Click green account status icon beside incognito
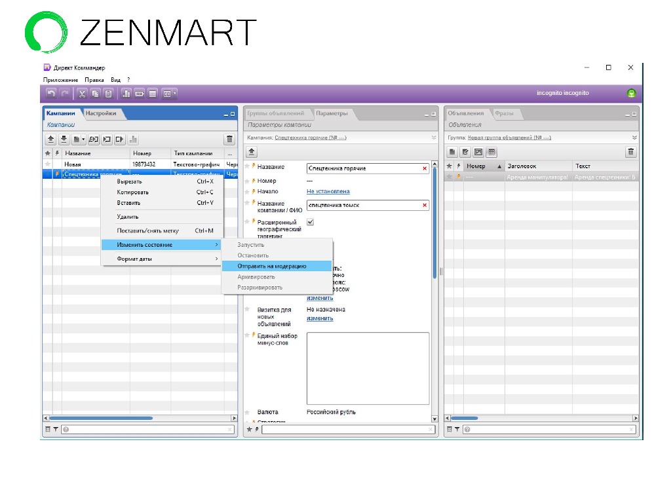 point(631,93)
